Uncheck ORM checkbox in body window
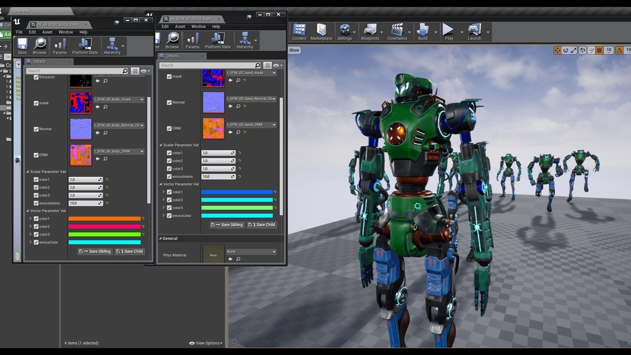Image resolution: width=631 pixels, height=355 pixels. tap(36, 155)
